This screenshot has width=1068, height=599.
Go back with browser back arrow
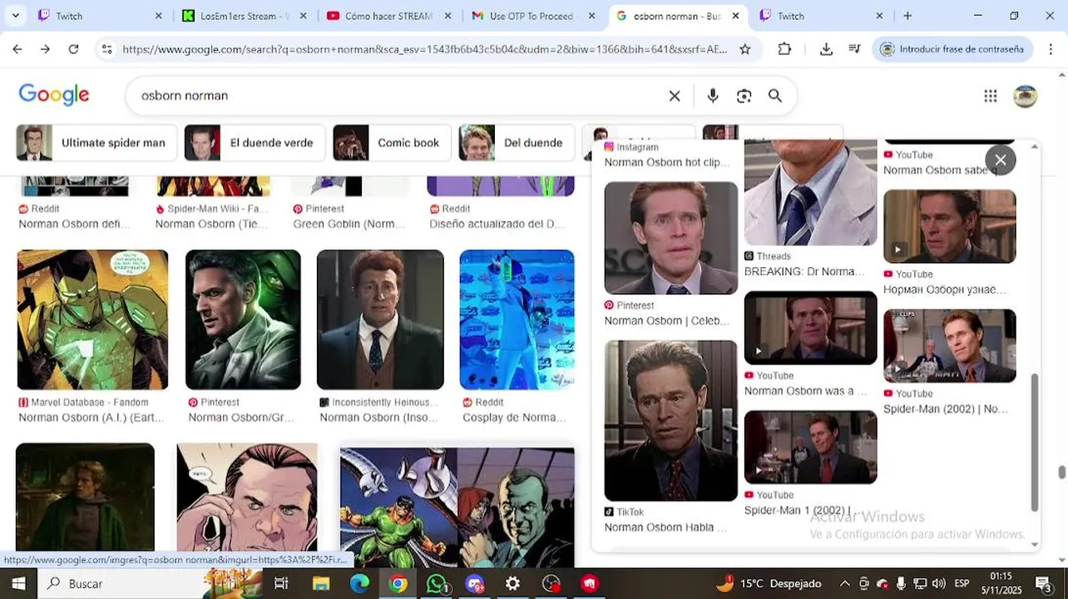pos(17,49)
